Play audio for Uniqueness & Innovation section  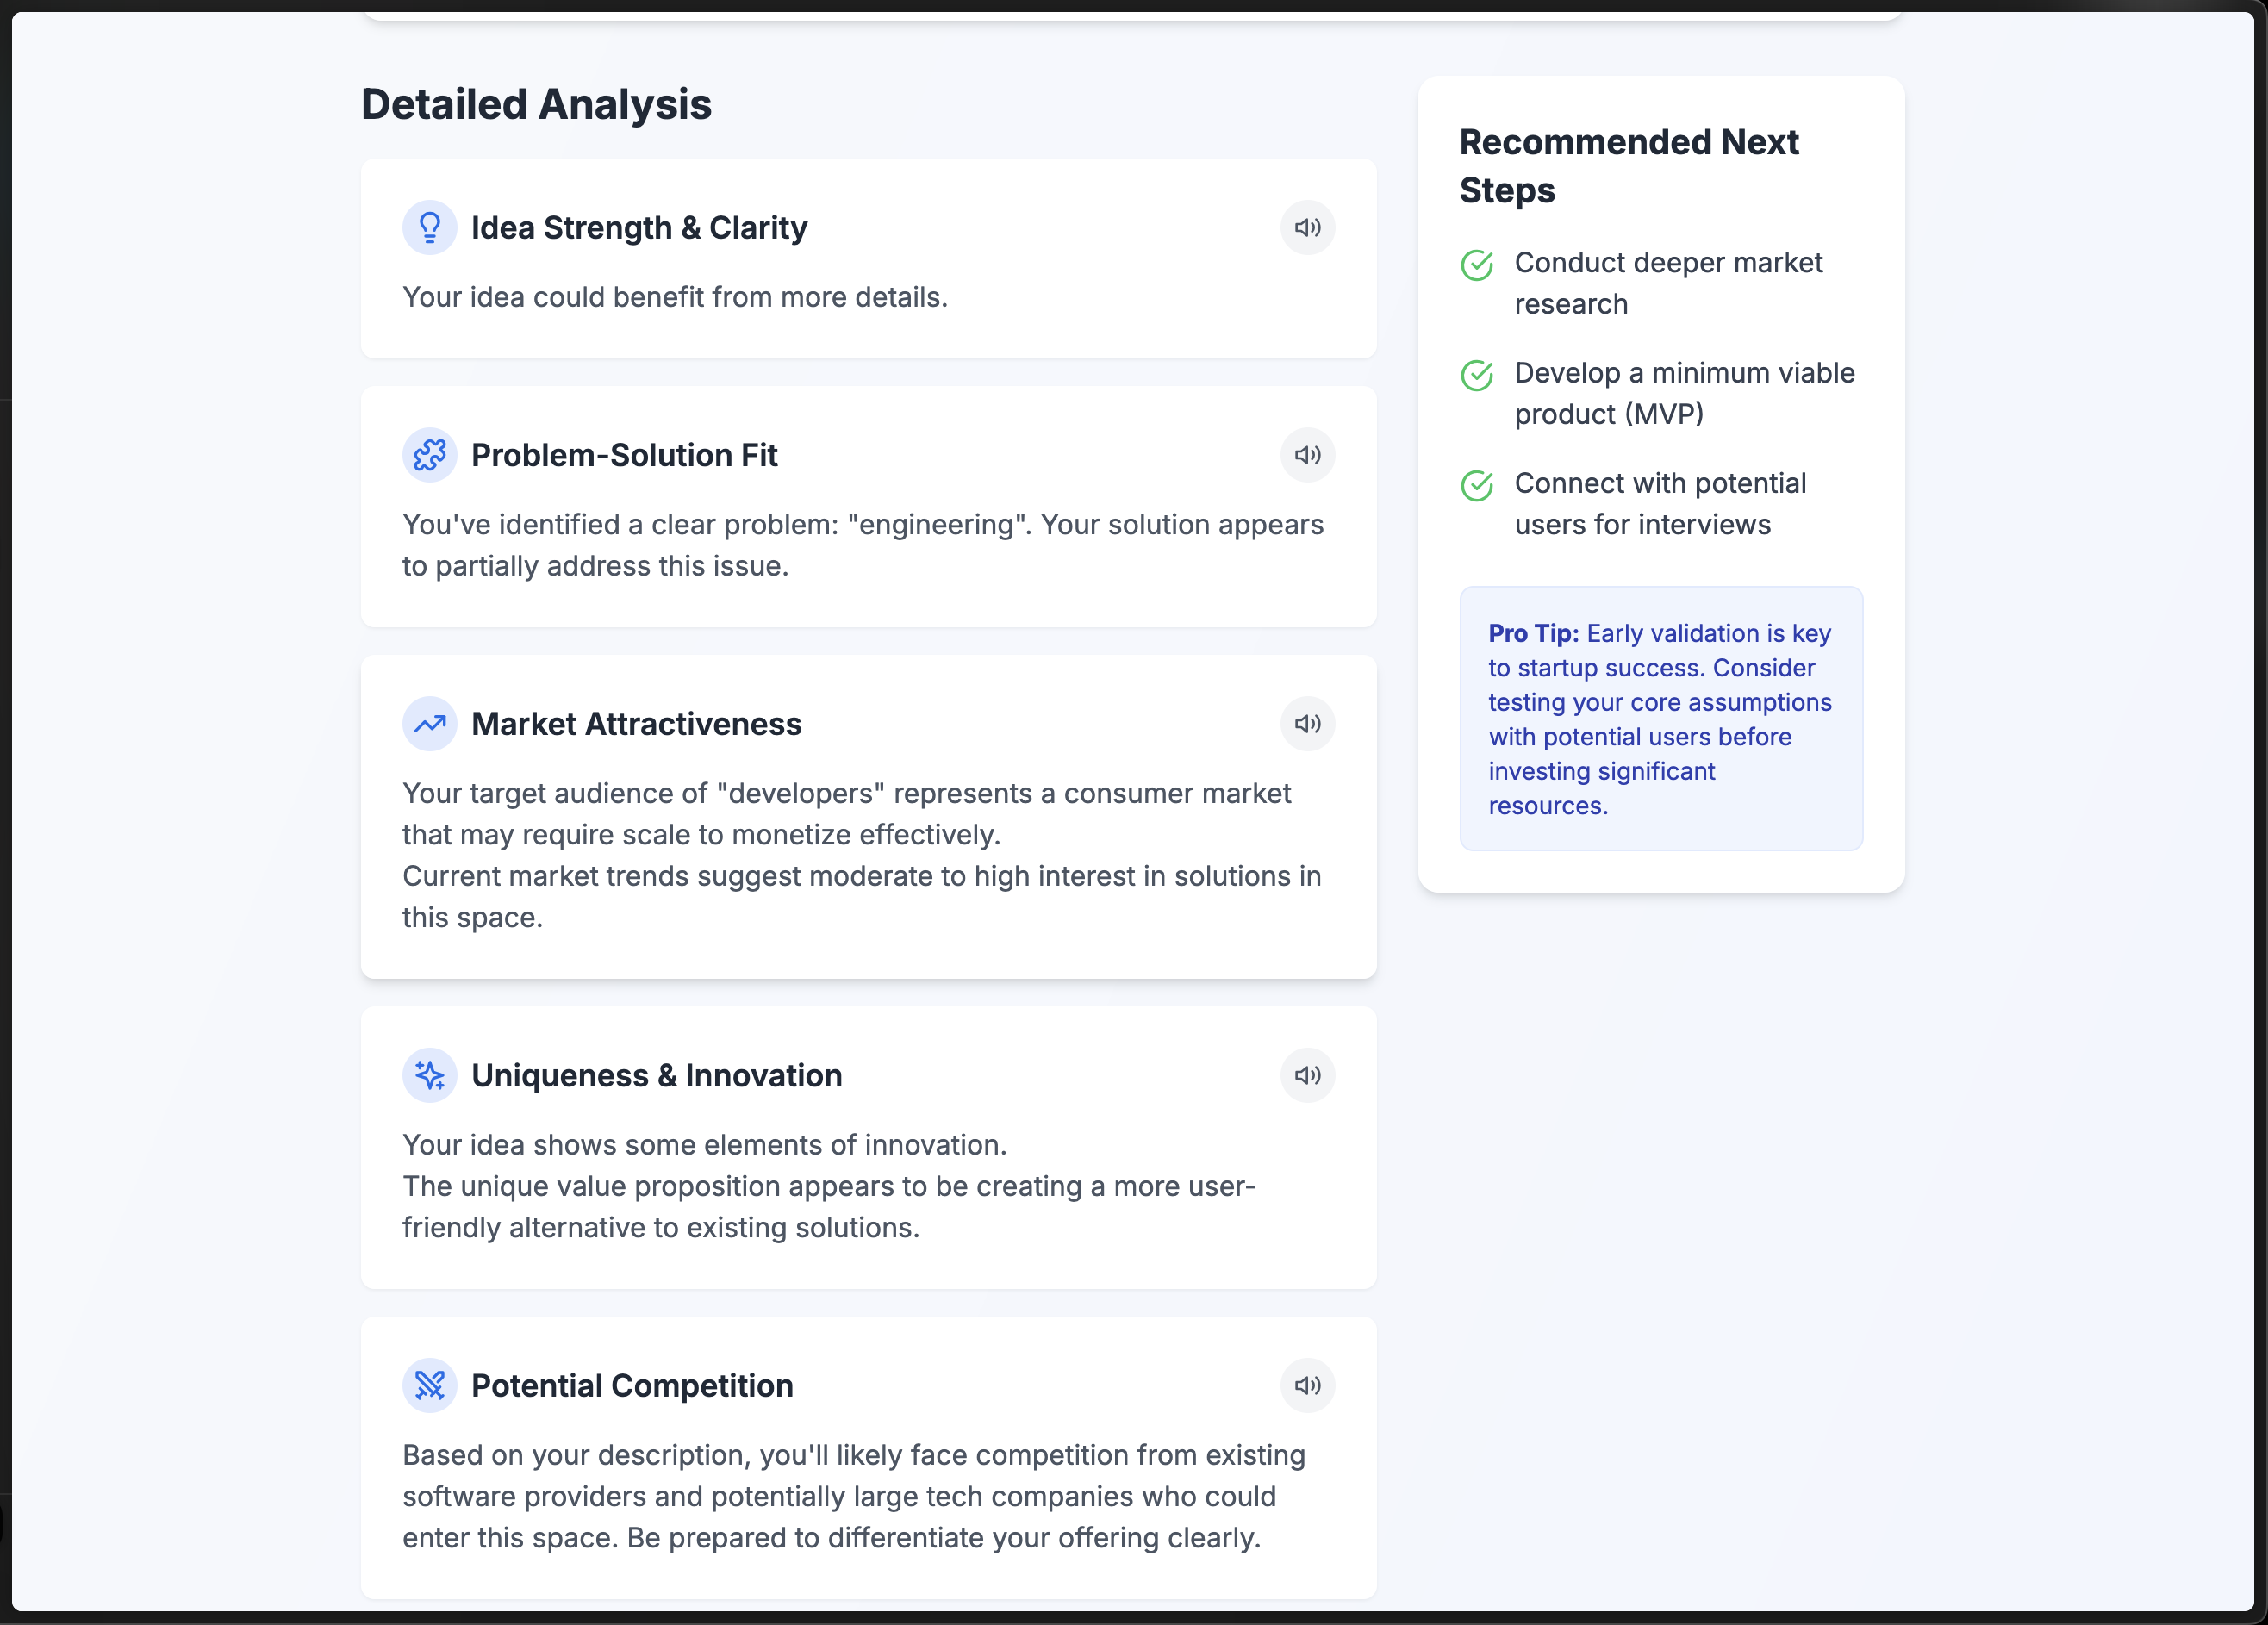tap(1307, 1075)
